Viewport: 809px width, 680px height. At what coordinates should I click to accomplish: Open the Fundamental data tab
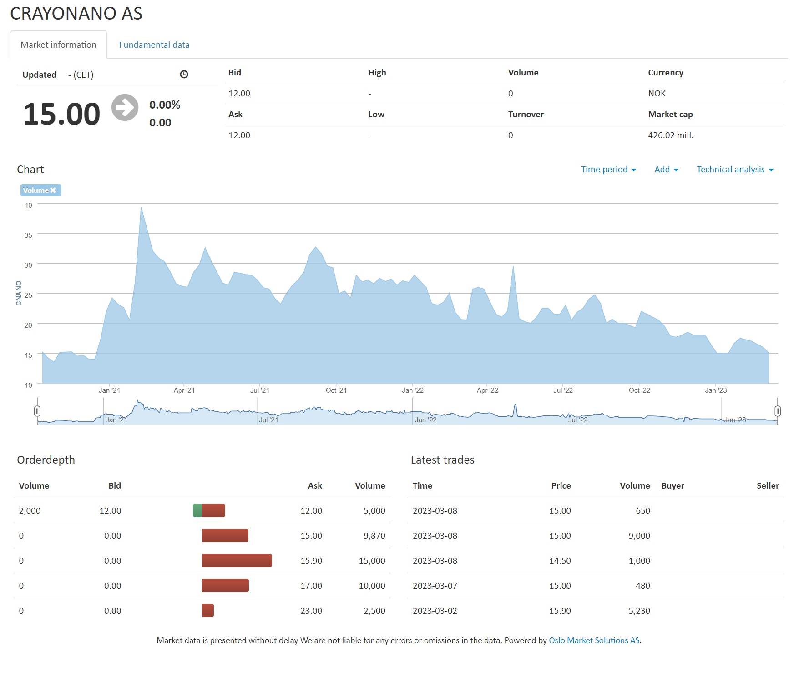(154, 45)
